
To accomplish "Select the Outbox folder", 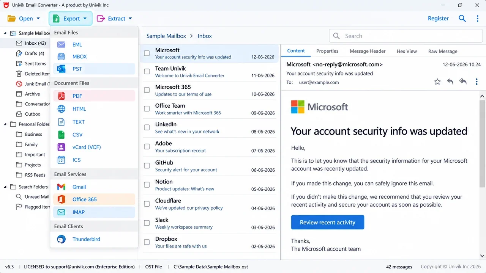I will pos(29,114).
